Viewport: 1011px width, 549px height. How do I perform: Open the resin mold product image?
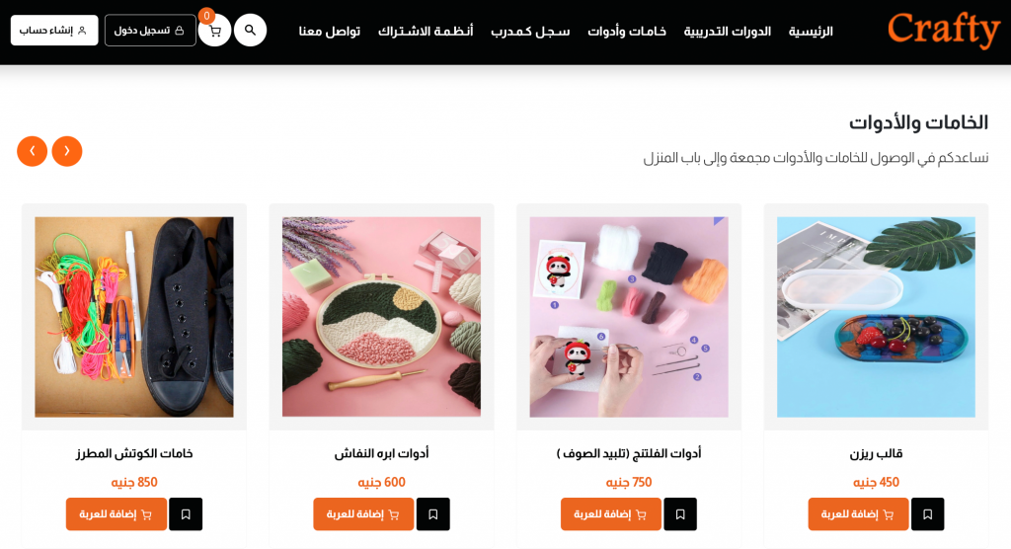pos(876,317)
